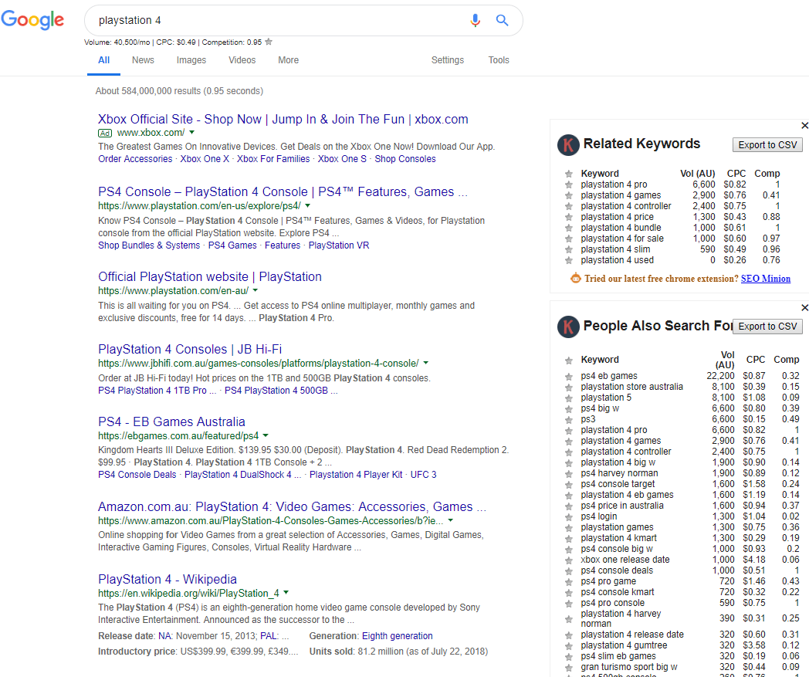This screenshot has height=677, width=809.
Task: Star the 'playstation store australia' keyword
Action: tap(569, 388)
